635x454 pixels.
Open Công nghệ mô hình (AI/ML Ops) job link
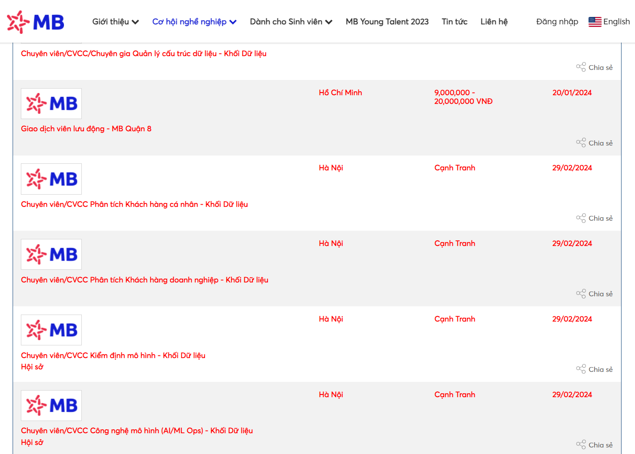click(x=137, y=431)
